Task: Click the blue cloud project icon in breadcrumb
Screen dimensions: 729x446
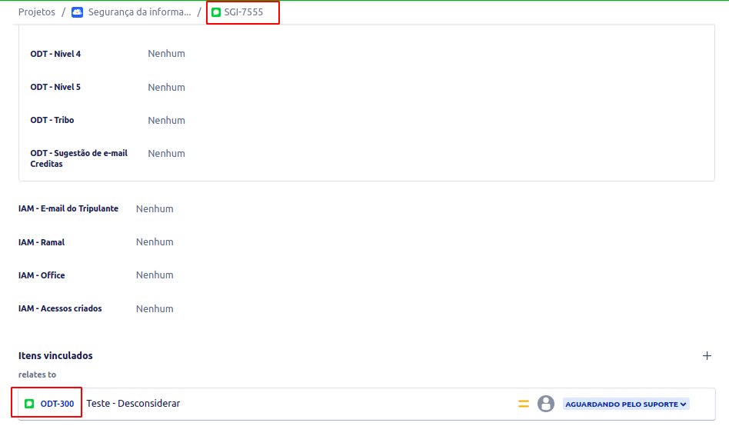Action: 77,12
